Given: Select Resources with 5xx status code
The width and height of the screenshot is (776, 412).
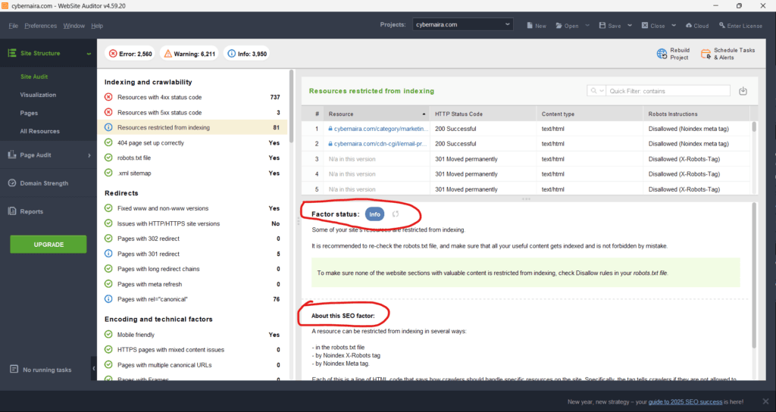Looking at the screenshot, I should point(192,112).
